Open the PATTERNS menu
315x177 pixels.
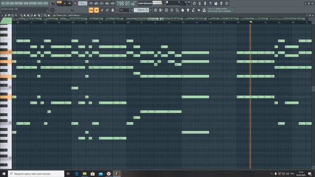pyautogui.click(x=19, y=3)
